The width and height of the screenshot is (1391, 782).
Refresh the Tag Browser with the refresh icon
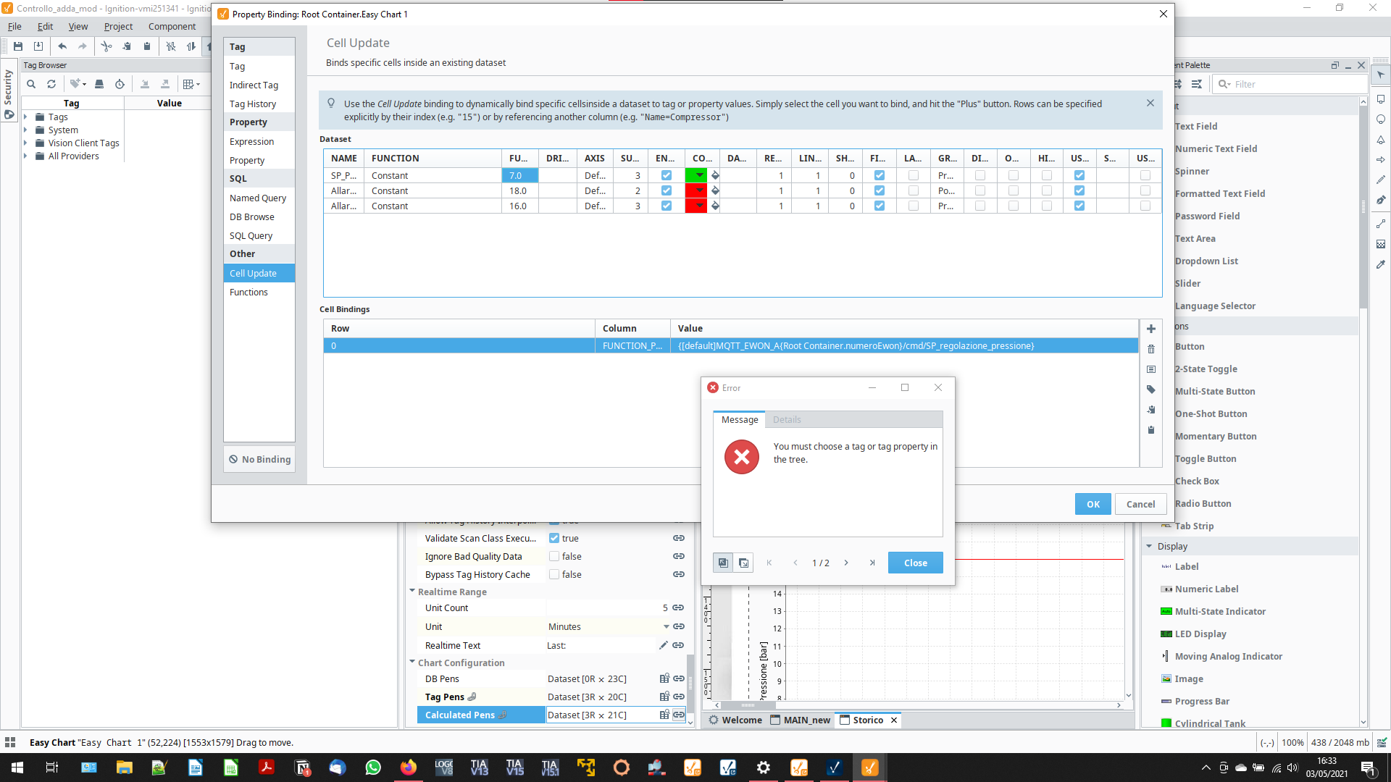pyautogui.click(x=51, y=84)
